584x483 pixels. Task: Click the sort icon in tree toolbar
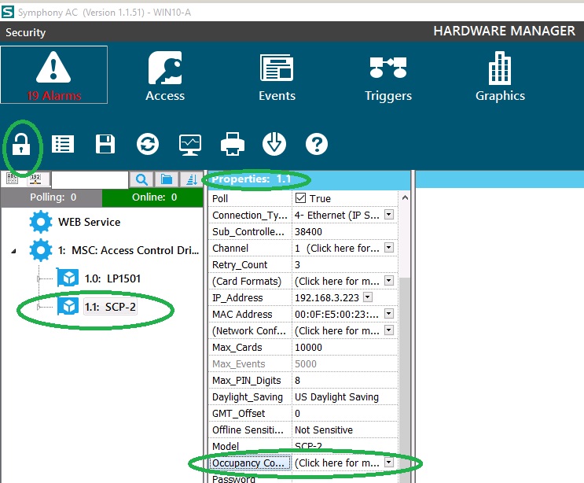click(192, 179)
